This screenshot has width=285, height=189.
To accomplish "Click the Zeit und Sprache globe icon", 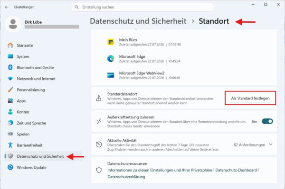I will coord(10,123).
